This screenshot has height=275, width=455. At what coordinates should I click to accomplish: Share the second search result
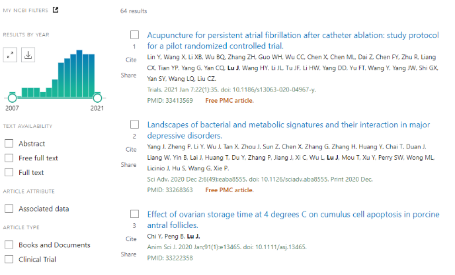point(128,165)
